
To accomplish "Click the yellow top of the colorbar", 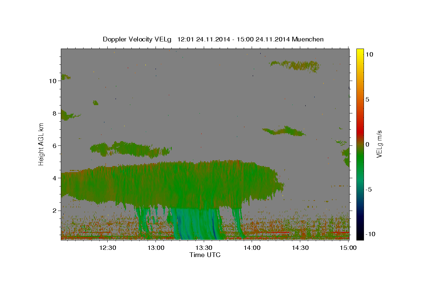I will pos(360,53).
